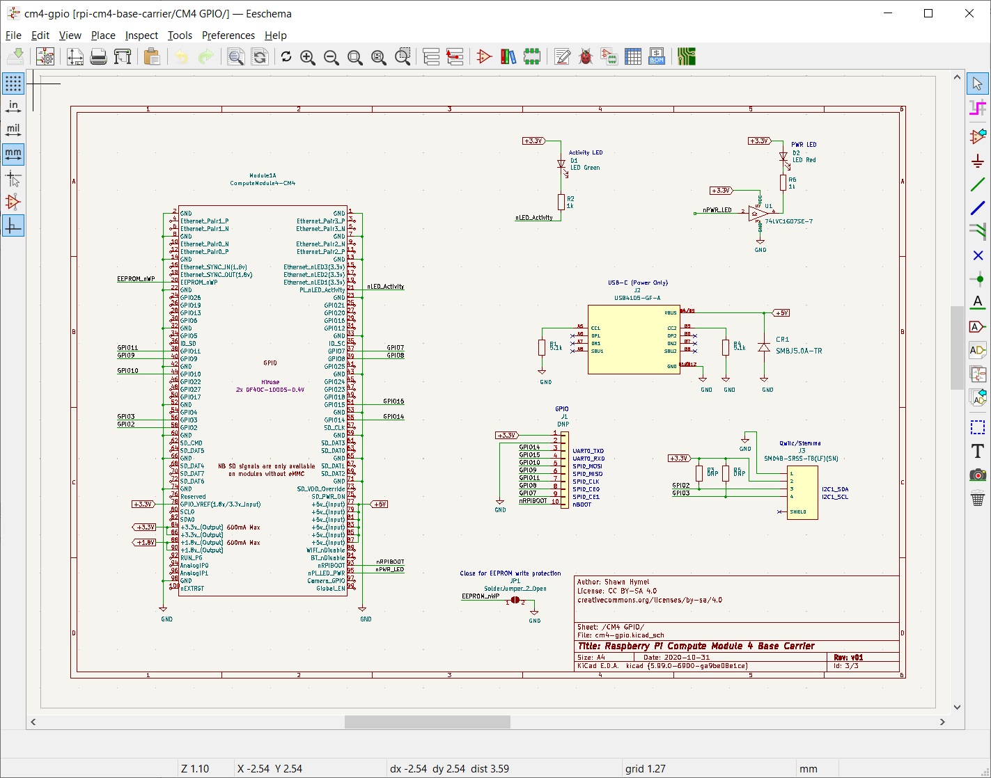Run the electrical rules check (ladybug icon)

point(586,56)
